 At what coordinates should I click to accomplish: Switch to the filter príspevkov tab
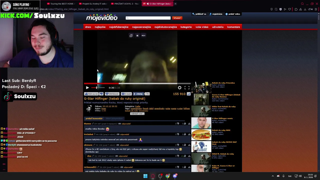tap(114, 118)
